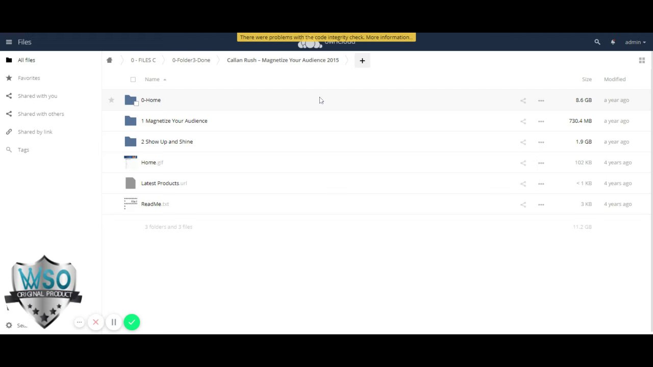The width and height of the screenshot is (653, 367).
Task: Open the Home.gif file
Action: pos(152,163)
